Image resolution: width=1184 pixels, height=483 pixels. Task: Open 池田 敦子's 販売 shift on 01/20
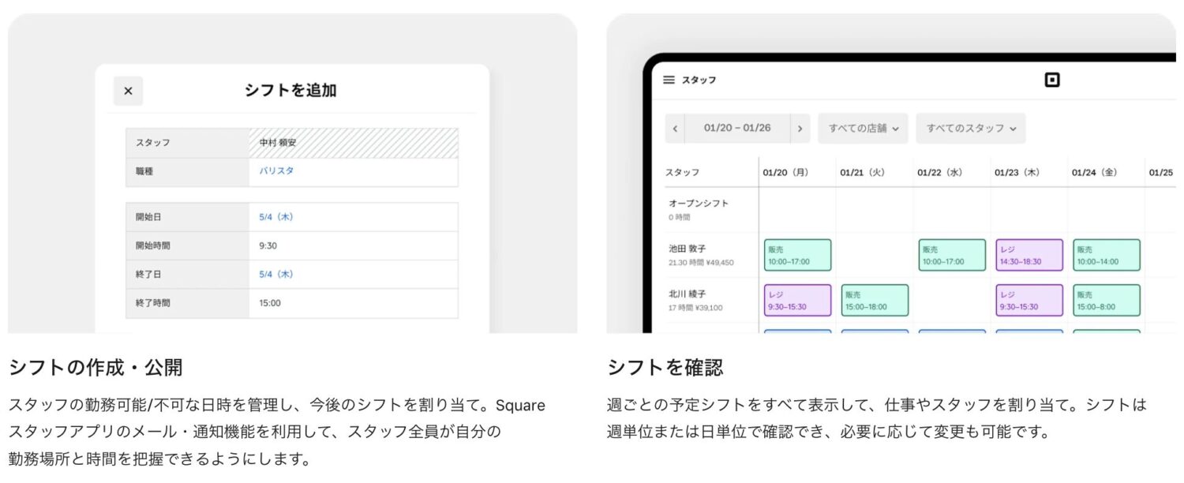click(797, 255)
